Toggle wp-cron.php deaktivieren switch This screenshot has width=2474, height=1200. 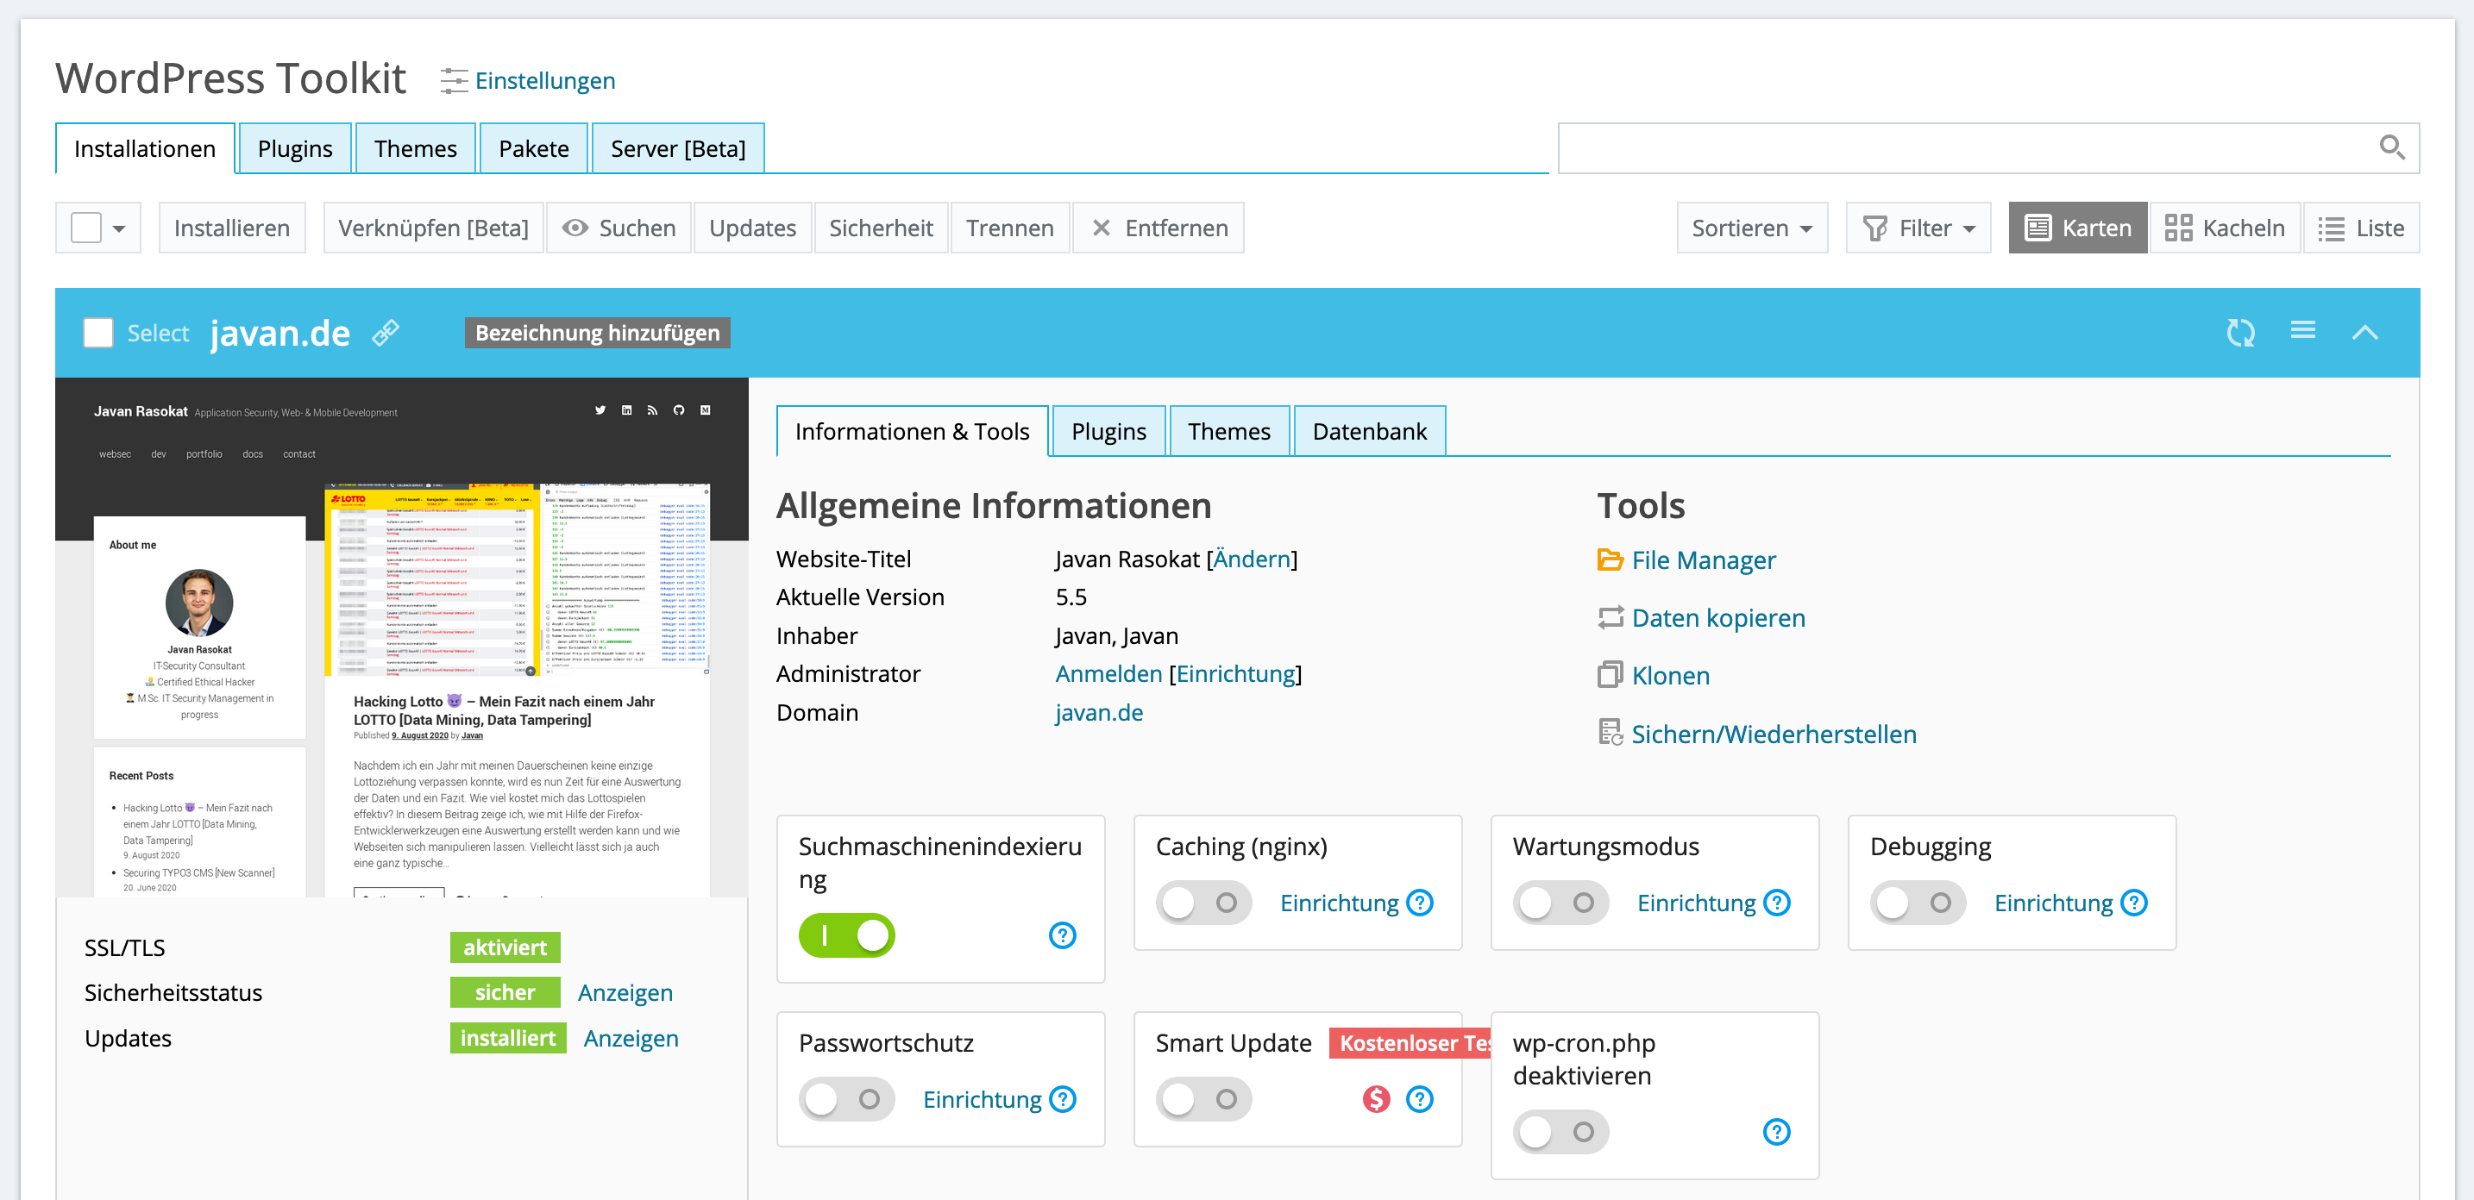(x=1560, y=1132)
